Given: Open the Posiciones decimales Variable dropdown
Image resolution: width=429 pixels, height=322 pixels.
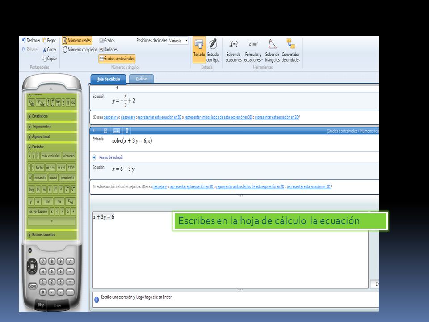Looking at the screenshot, I should (178, 41).
